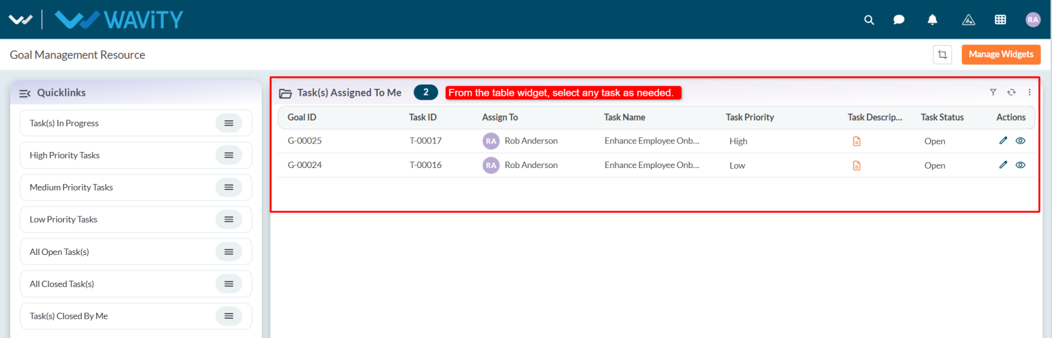Click the High priority cell

pyautogui.click(x=739, y=141)
